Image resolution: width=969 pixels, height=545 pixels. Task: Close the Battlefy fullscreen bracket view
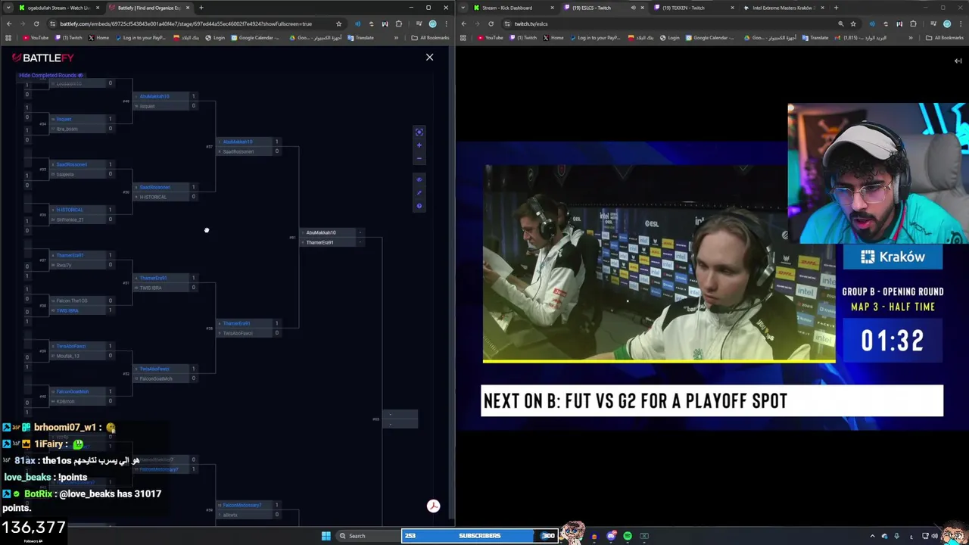pyautogui.click(x=429, y=58)
